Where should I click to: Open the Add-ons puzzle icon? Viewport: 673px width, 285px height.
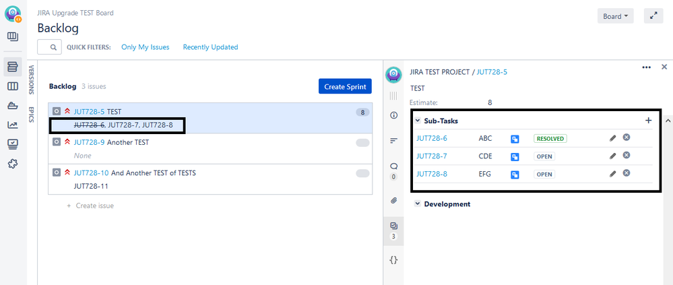tap(13, 164)
